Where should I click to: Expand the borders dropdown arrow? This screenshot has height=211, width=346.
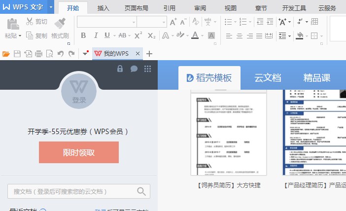[321, 36]
